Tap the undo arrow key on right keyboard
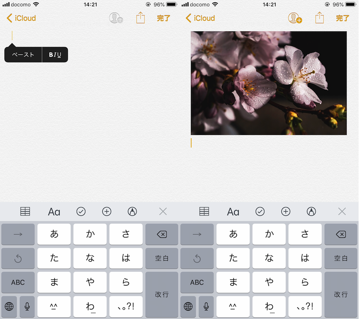The height and width of the screenshot is (319, 359). (x=197, y=258)
